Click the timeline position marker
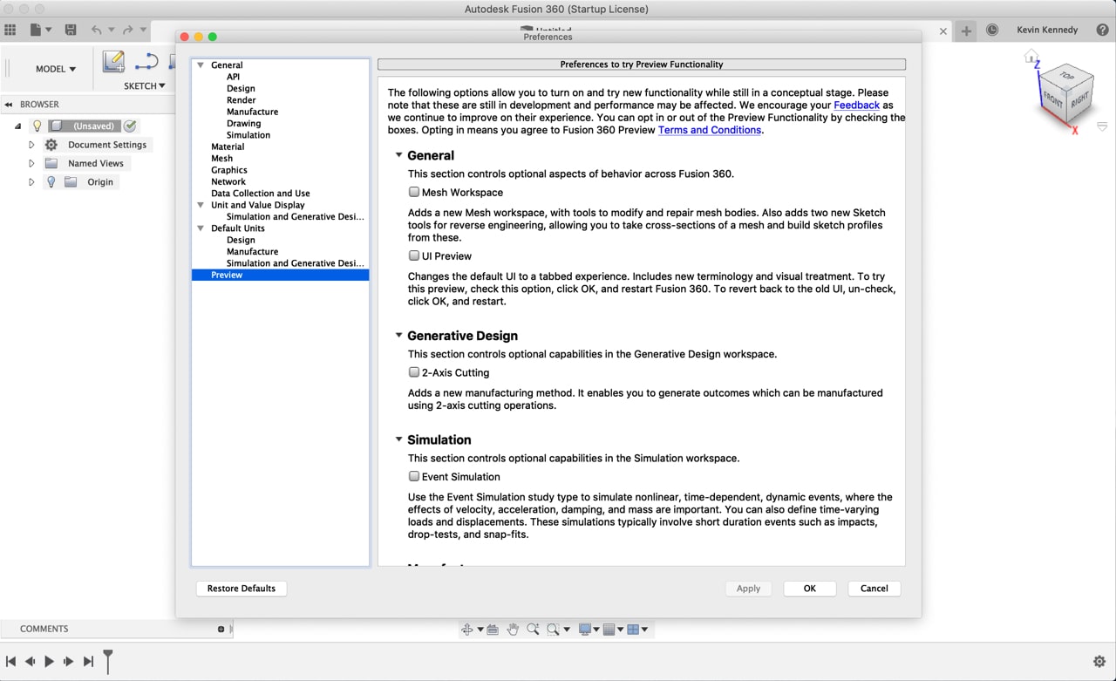The image size is (1116, 681). point(108,661)
